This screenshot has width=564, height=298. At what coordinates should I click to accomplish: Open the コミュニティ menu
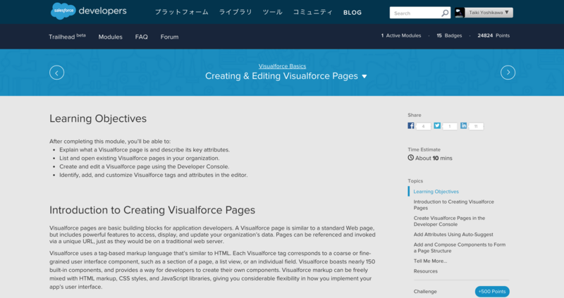[x=312, y=12]
